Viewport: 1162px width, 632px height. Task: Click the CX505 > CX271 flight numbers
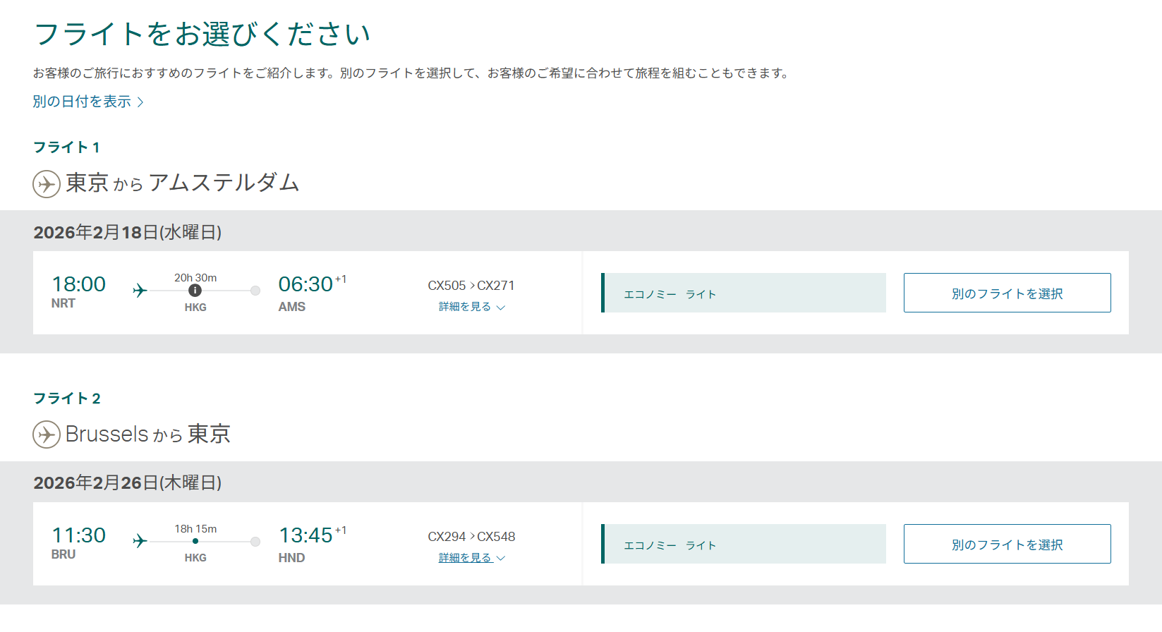click(x=471, y=286)
